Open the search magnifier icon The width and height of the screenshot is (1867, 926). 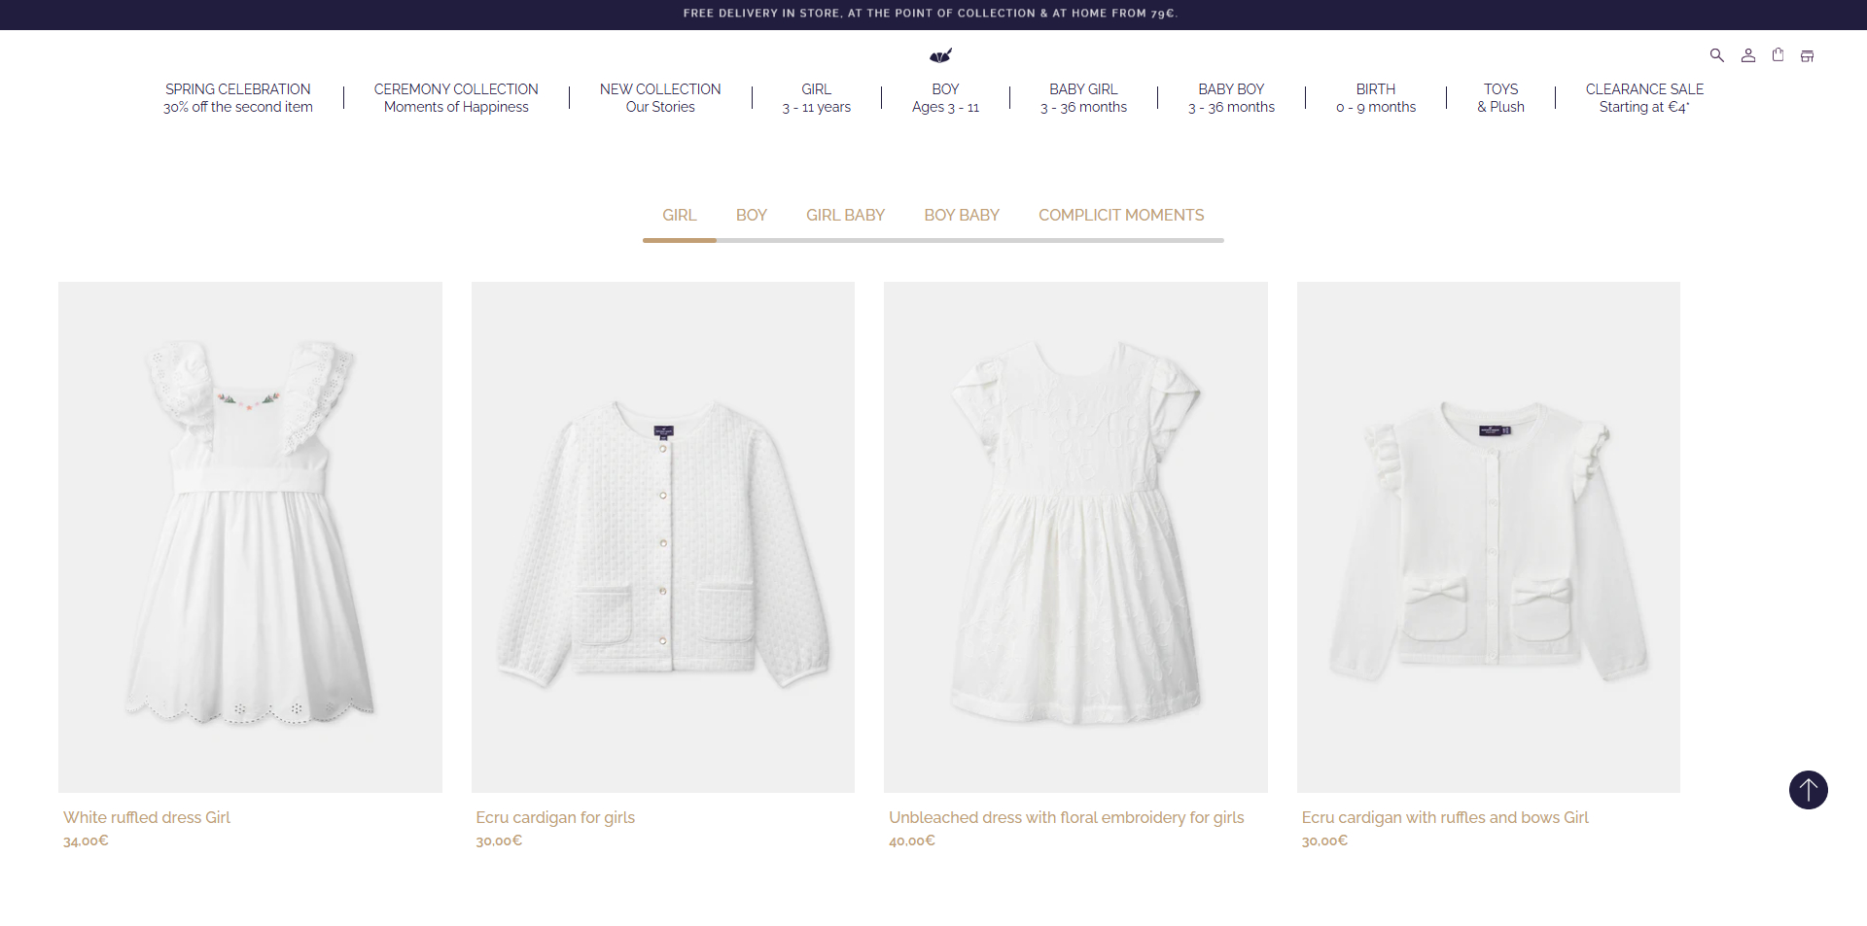tap(1716, 55)
